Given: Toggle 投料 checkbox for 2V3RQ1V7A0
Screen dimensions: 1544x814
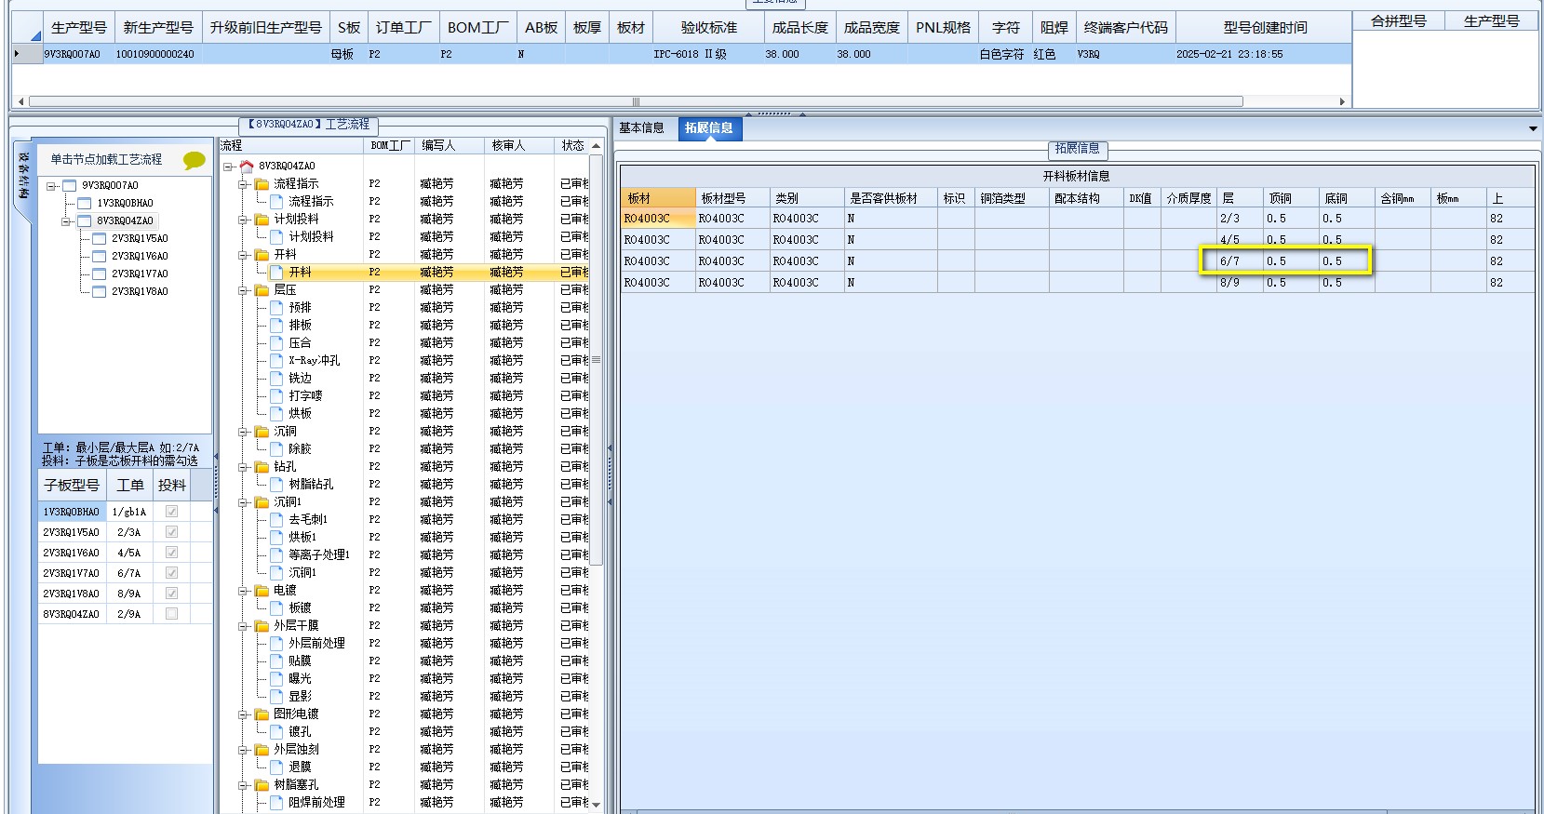Looking at the screenshot, I should pyautogui.click(x=171, y=573).
